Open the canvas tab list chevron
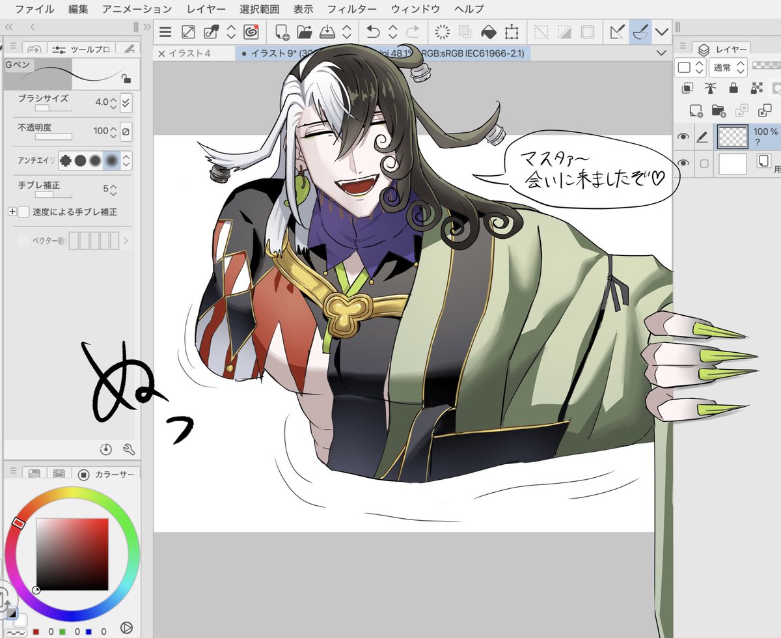781x638 pixels. click(x=662, y=53)
